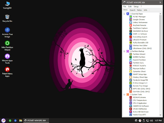Image resolution: width=164 pixels, height=123 pixels.
Task: Open WinRAR64 Archiver entry
Action: [140, 31]
